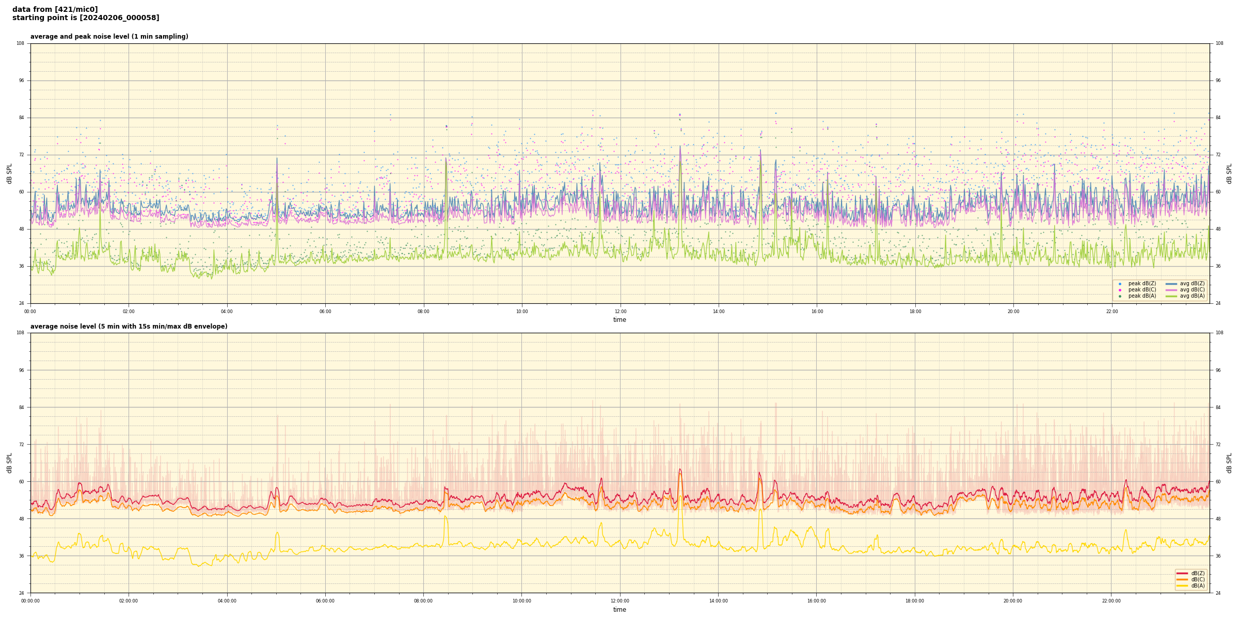Click dB(Z) entry in bottom legend
The width and height of the screenshot is (1239, 619).
[x=1197, y=573]
